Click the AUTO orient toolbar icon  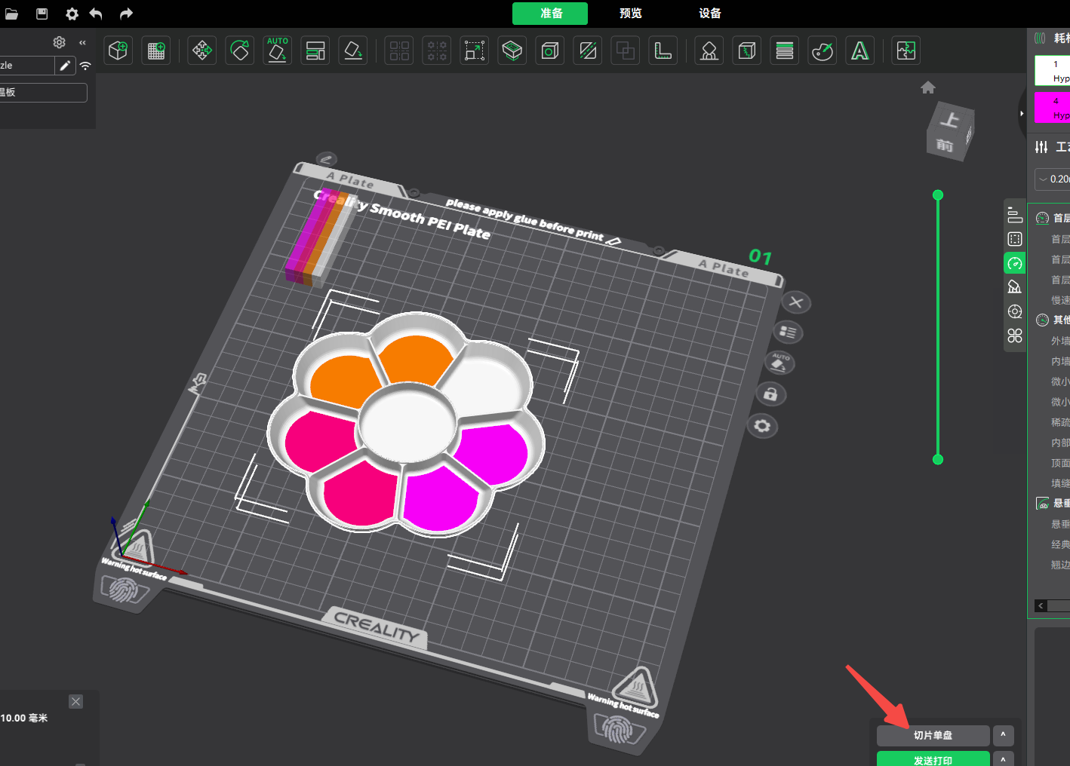(278, 51)
